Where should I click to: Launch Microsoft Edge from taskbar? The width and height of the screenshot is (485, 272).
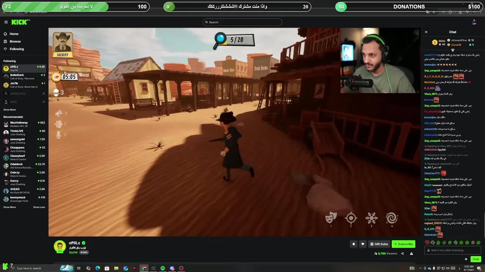pyautogui.click(x=97, y=268)
